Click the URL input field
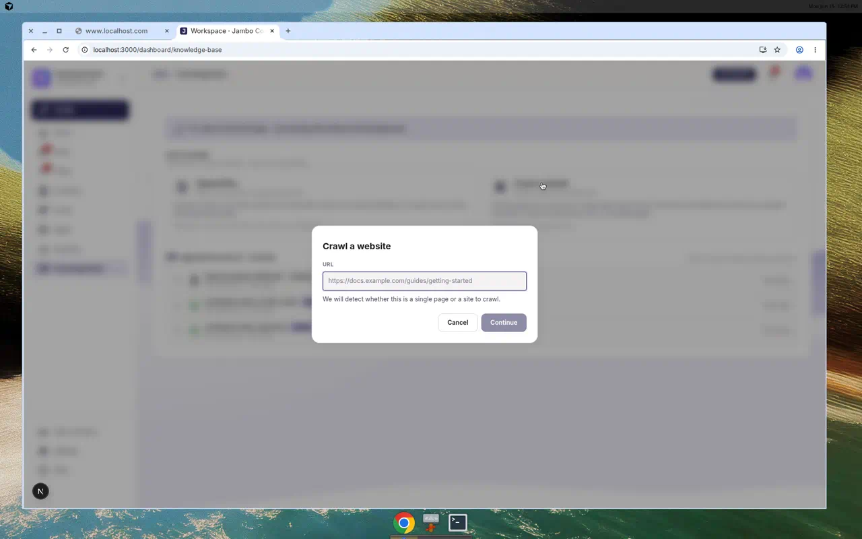The image size is (862, 539). coord(424,281)
